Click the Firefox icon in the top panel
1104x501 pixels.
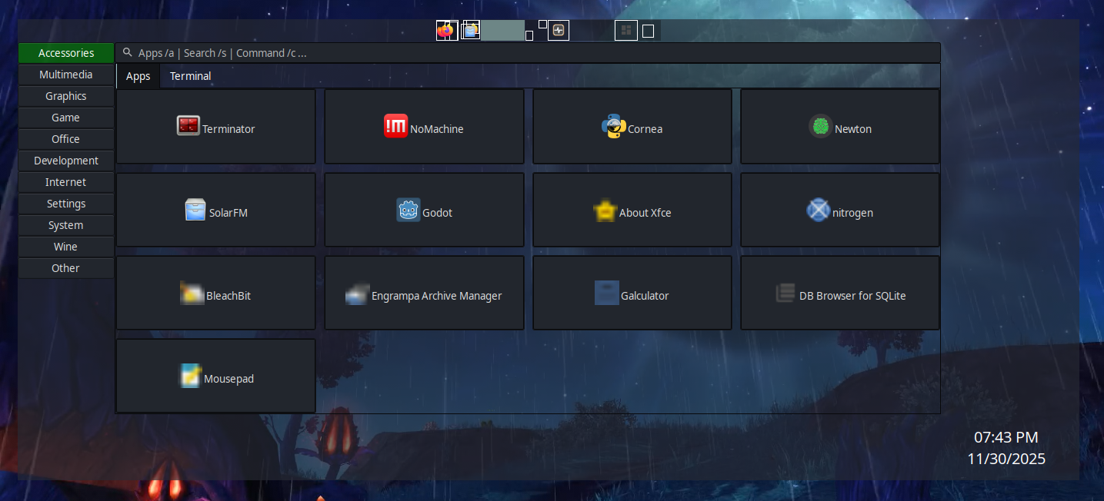[446, 30]
